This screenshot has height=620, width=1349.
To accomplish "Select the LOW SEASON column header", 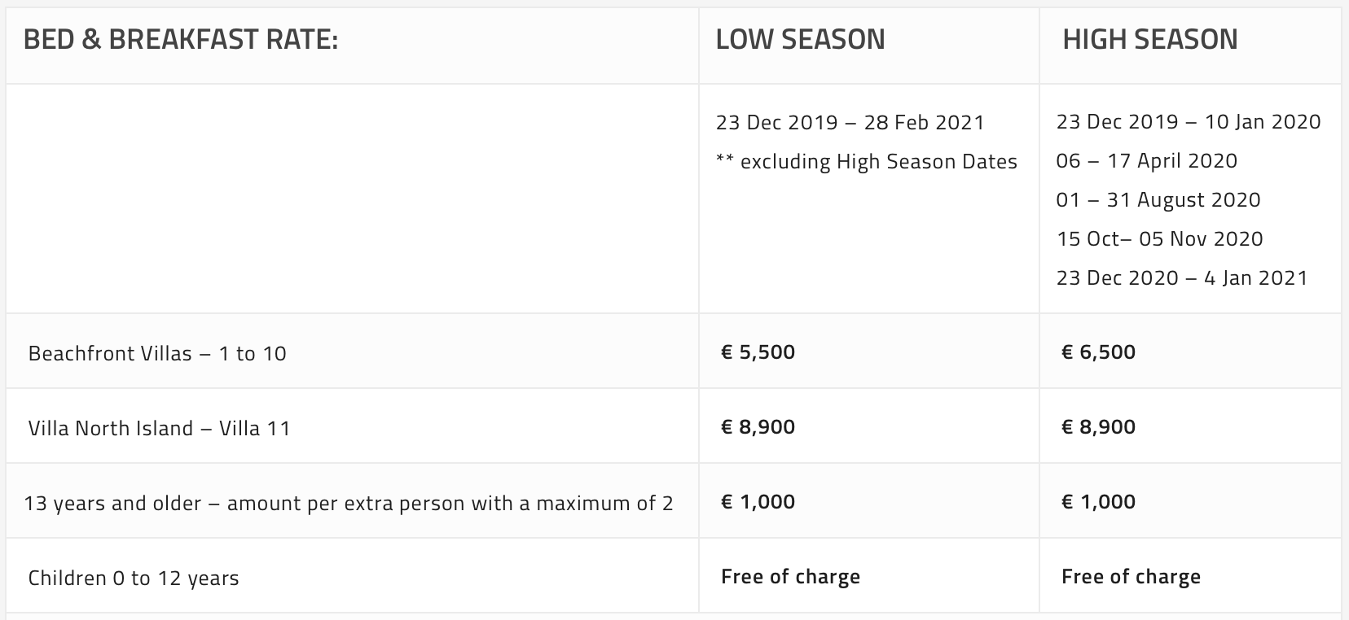I will click(x=800, y=39).
